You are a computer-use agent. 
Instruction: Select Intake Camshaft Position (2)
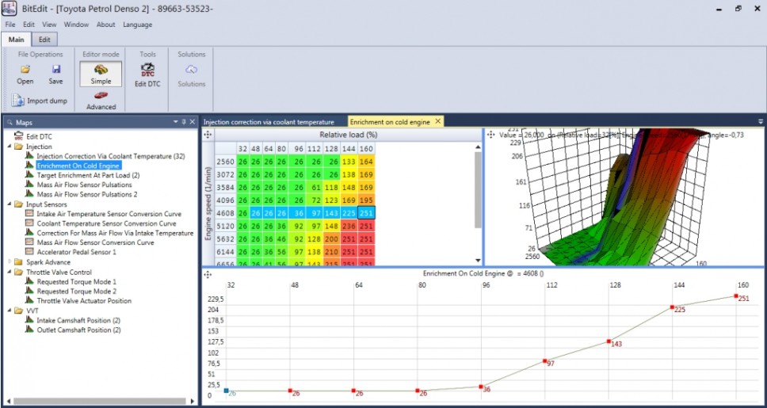click(78, 320)
